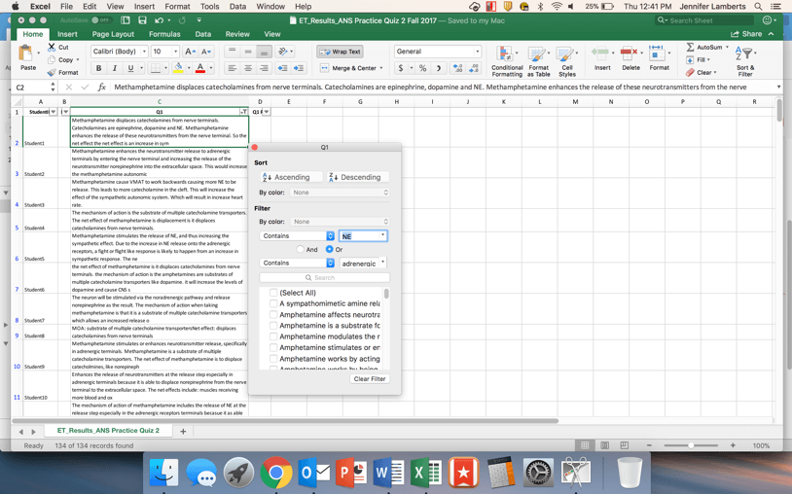The image size is (792, 494).
Task: Open the Tools menu in menu bar
Action: click(x=209, y=7)
